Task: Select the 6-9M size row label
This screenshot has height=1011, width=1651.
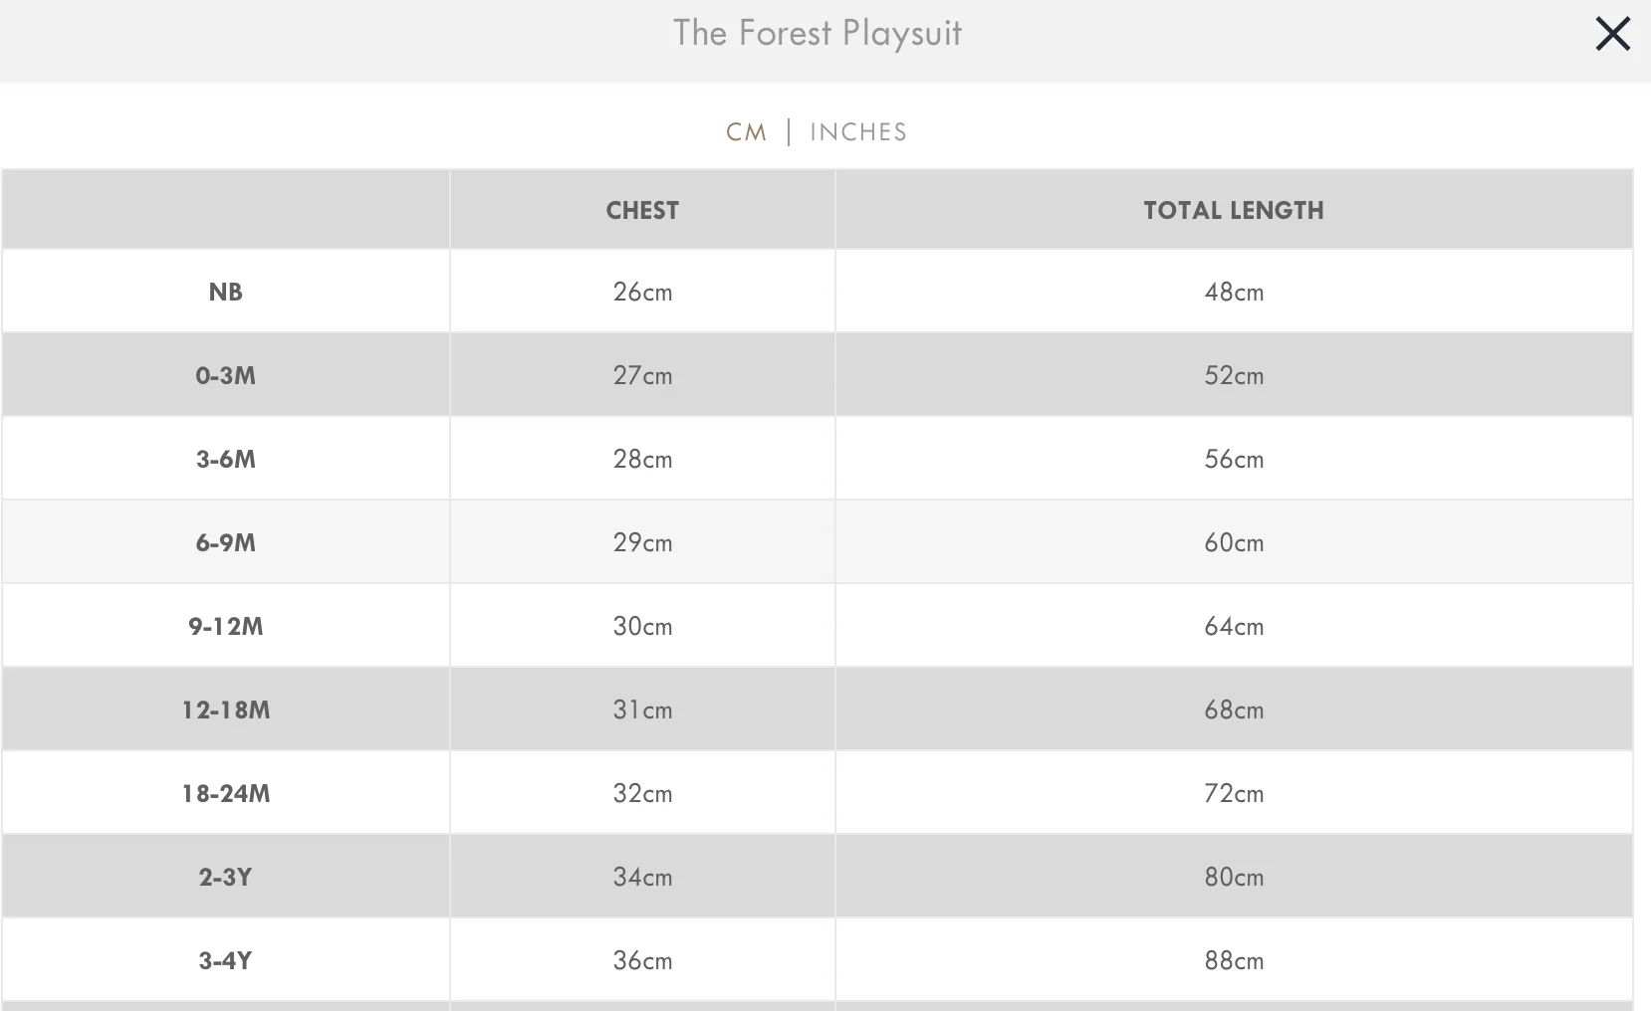Action: [225, 542]
